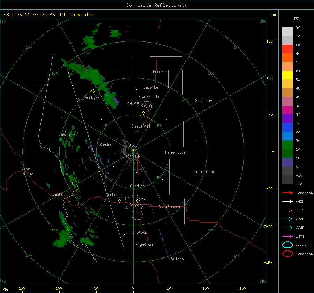
Task: Pick the red 65 dBZ color swatch
Action: point(287,49)
